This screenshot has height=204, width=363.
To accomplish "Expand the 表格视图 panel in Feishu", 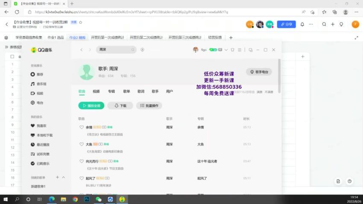I will point(6,47).
